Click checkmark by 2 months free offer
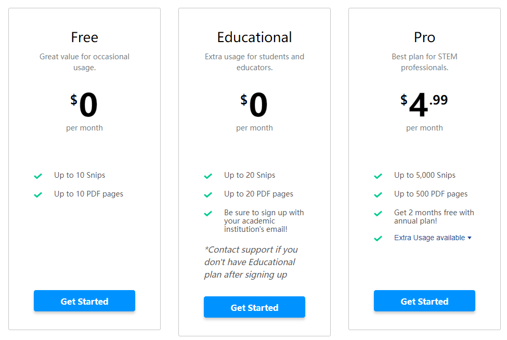 378,214
